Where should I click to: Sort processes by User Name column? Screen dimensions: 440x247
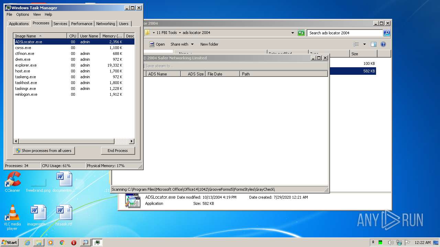(x=89, y=36)
